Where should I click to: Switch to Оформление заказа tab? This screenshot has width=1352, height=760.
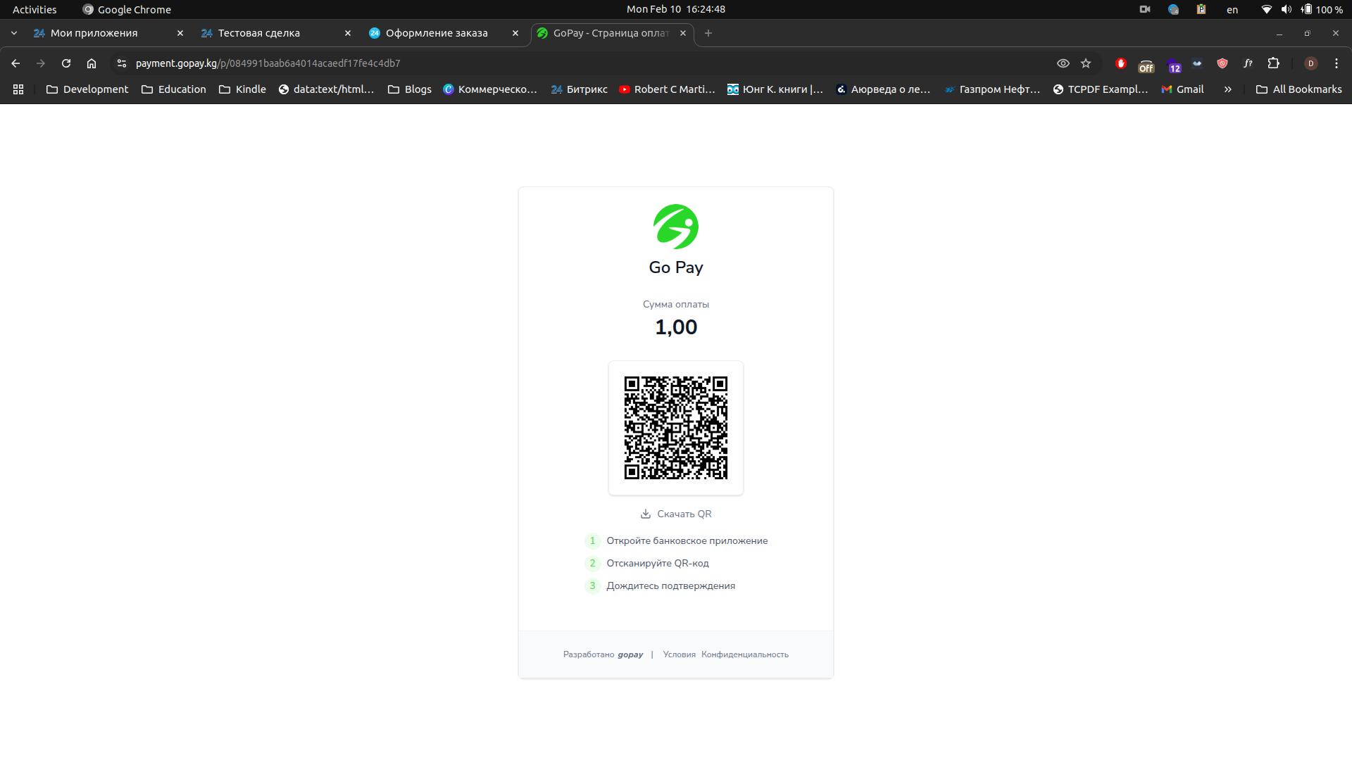(437, 33)
